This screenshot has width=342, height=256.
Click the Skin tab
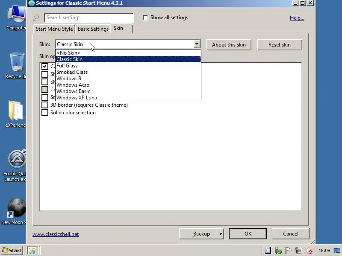[121, 28]
